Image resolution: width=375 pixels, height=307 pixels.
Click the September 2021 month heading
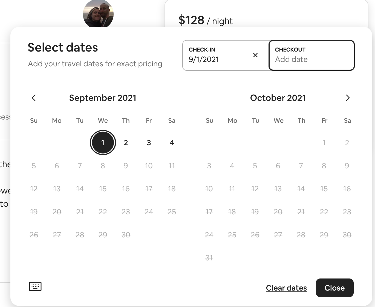(103, 98)
